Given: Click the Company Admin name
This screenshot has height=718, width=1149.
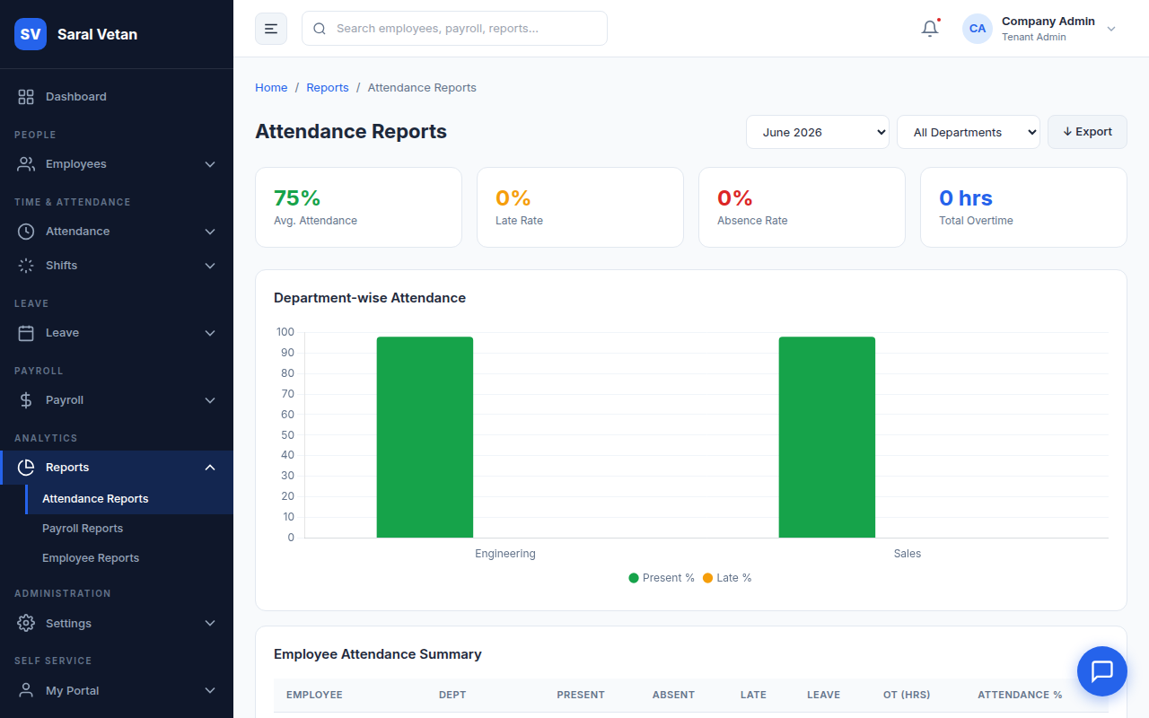Looking at the screenshot, I should coord(1048,22).
